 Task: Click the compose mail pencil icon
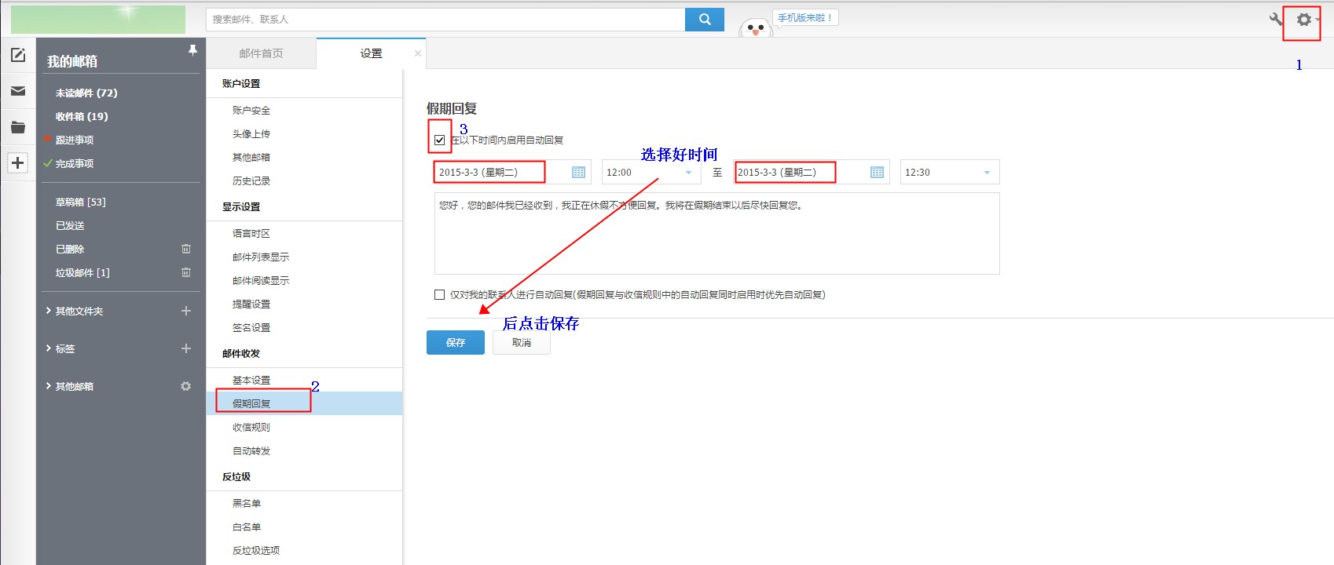coord(18,55)
